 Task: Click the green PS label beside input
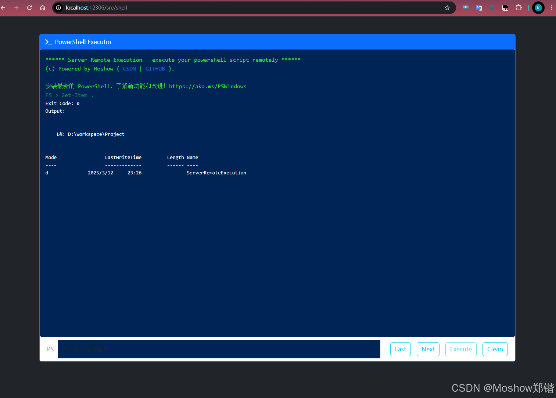pos(50,350)
